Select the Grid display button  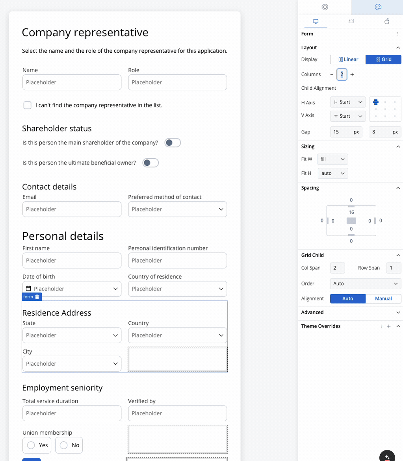coord(383,59)
